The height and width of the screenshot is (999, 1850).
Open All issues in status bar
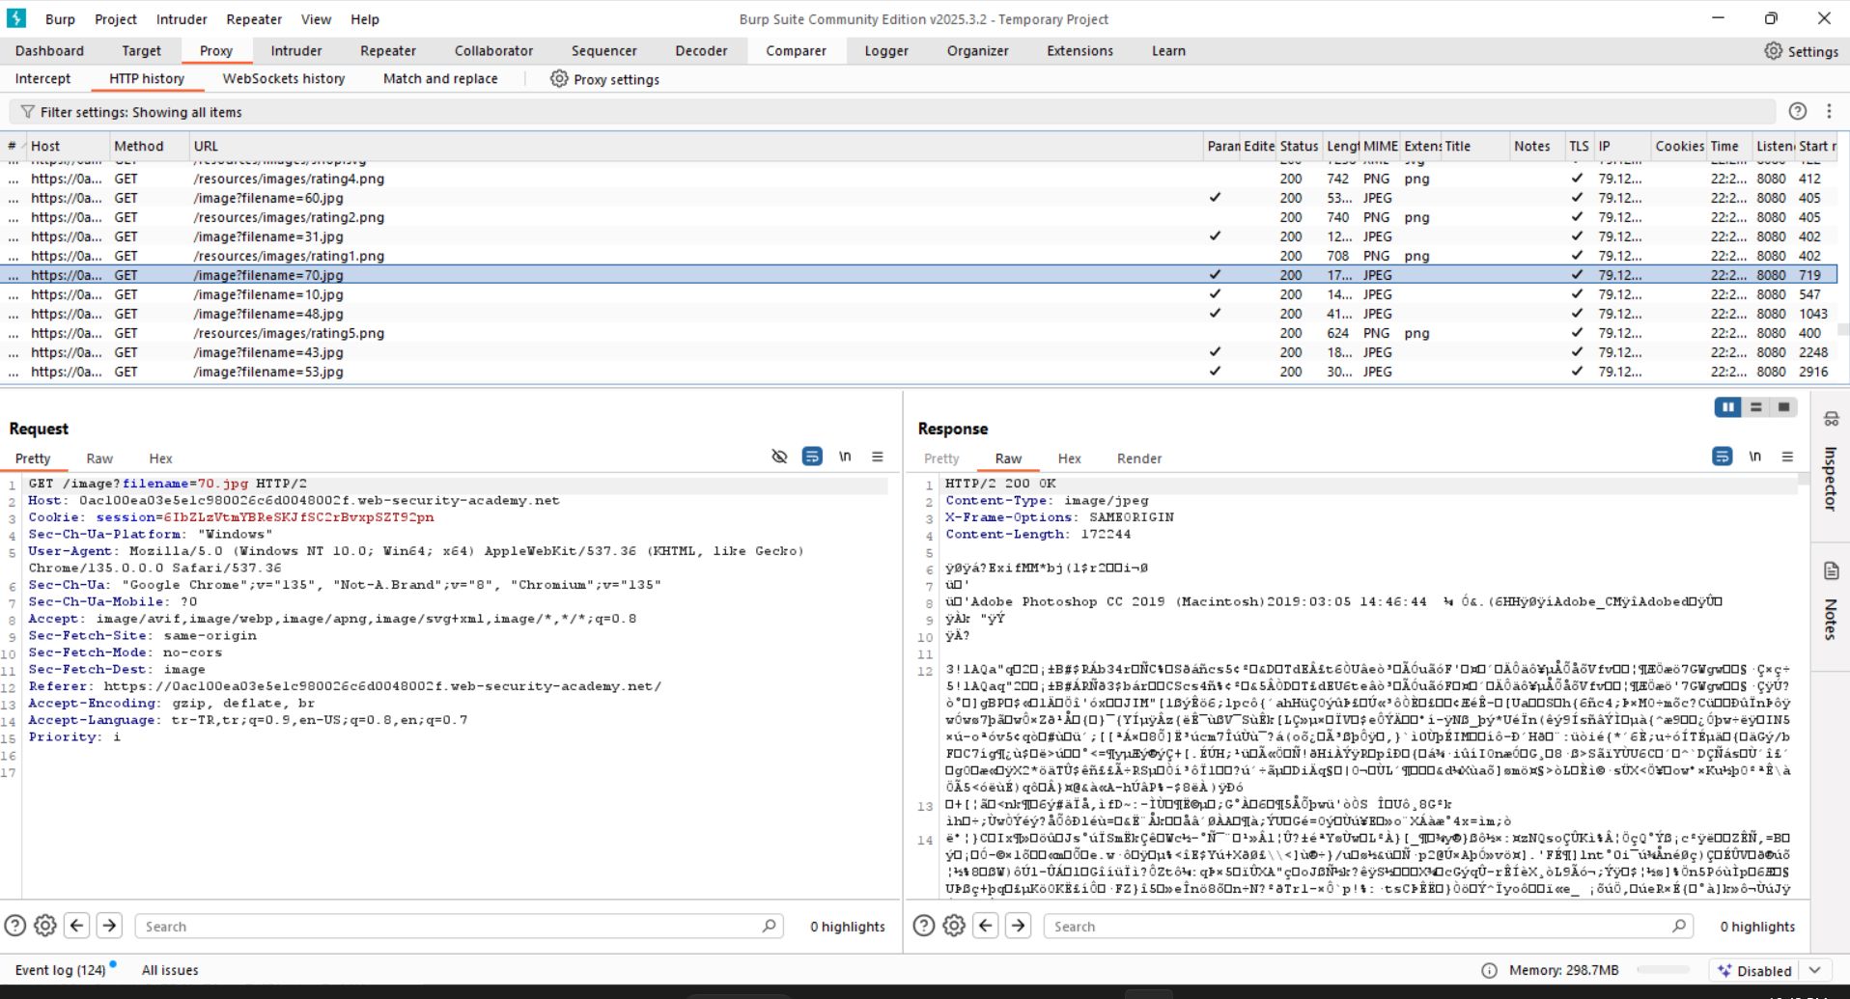[x=170, y=970]
